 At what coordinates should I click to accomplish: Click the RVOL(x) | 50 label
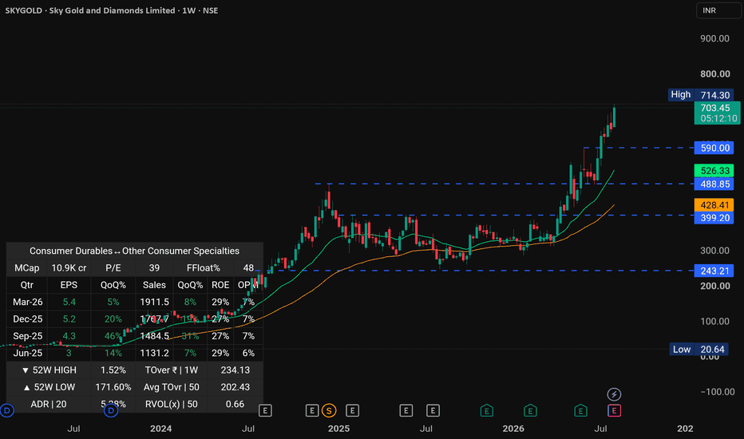[x=172, y=405]
